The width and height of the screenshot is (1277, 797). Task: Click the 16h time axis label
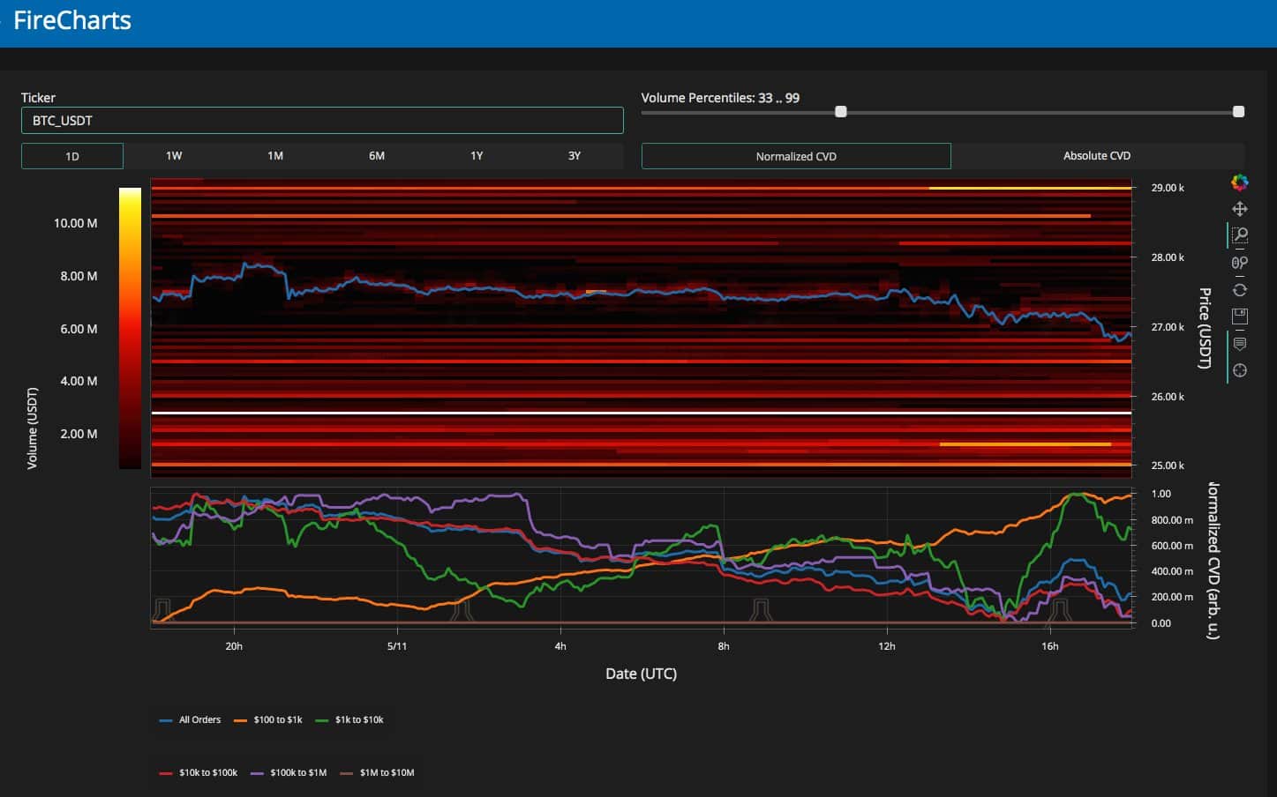pos(1049,646)
